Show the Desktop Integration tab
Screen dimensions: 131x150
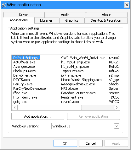(106, 20)
